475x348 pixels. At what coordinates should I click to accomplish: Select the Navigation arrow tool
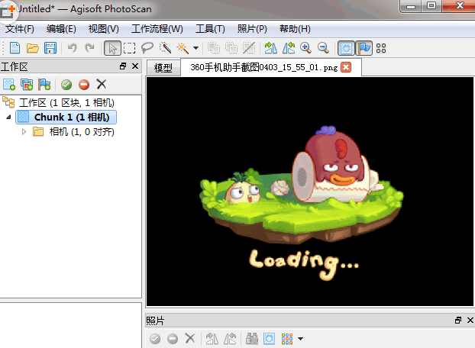tap(112, 48)
